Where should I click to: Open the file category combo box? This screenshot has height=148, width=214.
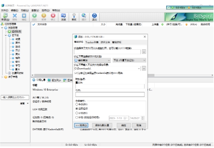pos(92,60)
